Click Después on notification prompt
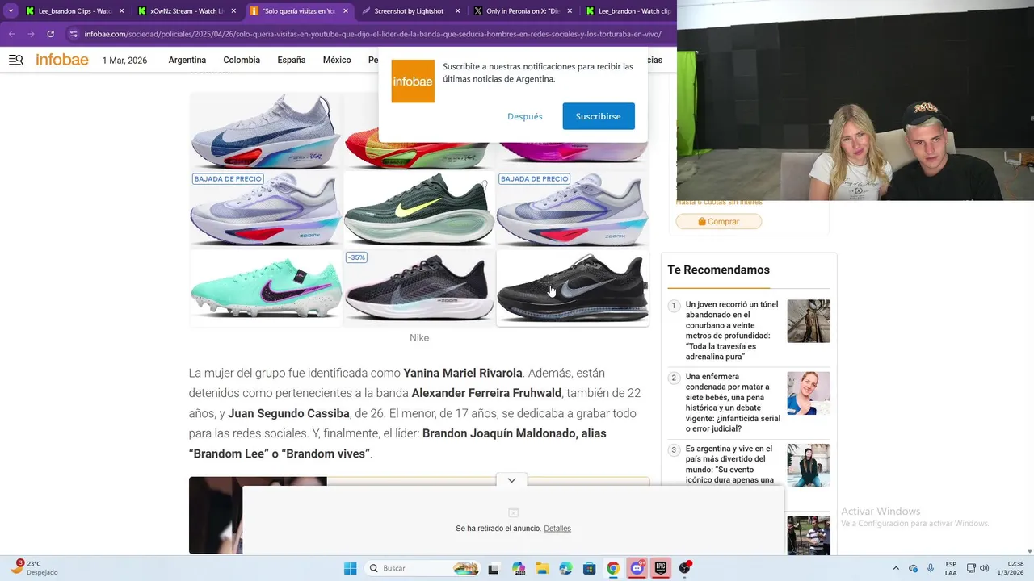This screenshot has height=581, width=1034. pos(525,116)
